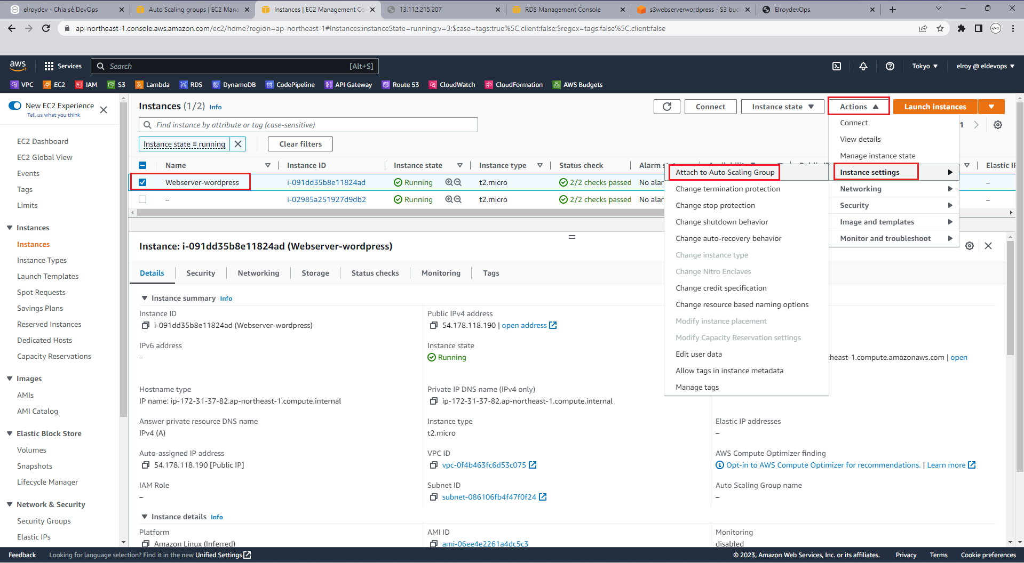Open IAM shortcut in favorites bar

coord(86,85)
